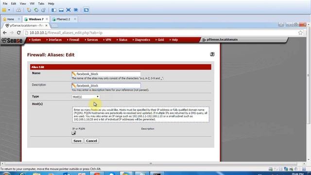This screenshot has width=311, height=175.
Task: Click the alias Name input field
Action: [106, 74]
